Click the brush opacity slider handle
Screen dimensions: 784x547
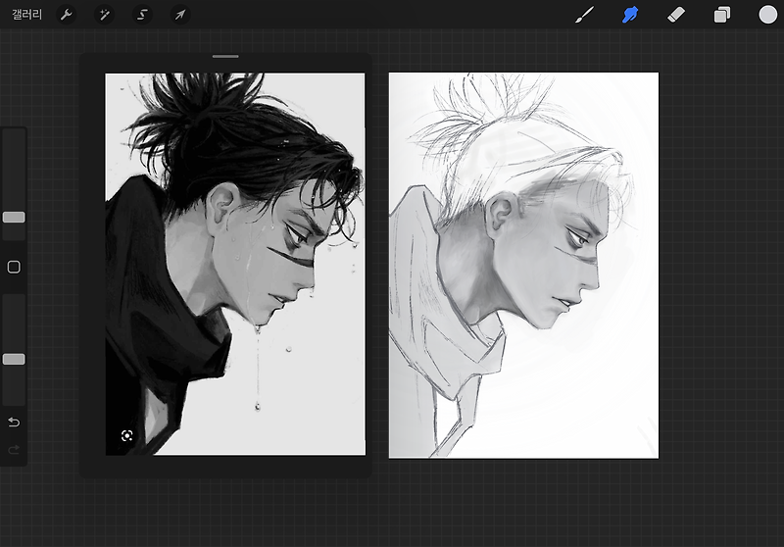(14, 359)
